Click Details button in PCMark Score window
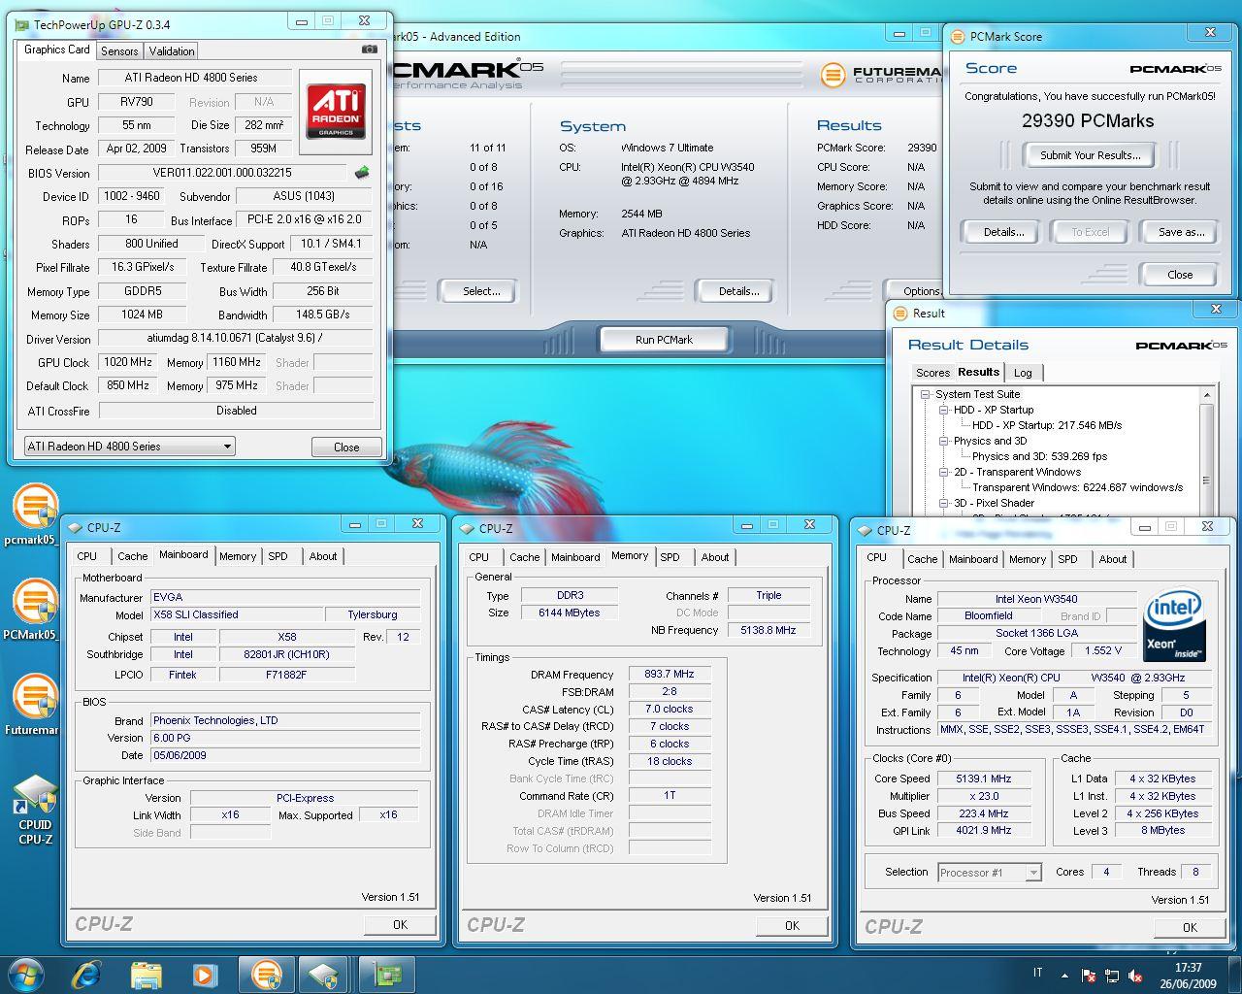The image size is (1242, 994). point(1003,232)
